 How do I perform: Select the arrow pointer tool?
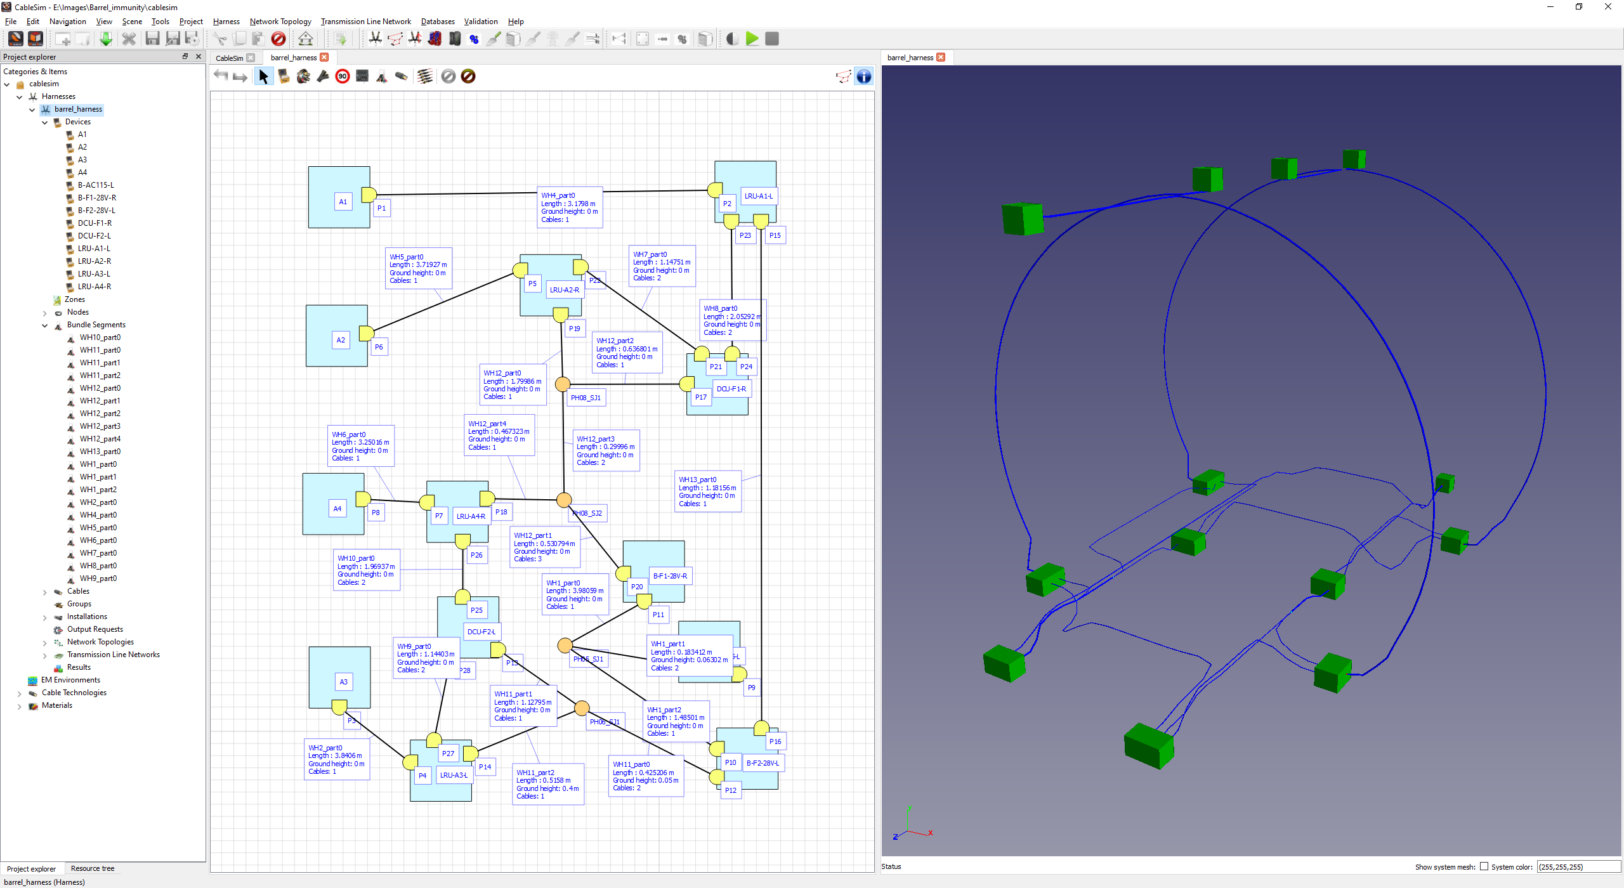tap(263, 77)
